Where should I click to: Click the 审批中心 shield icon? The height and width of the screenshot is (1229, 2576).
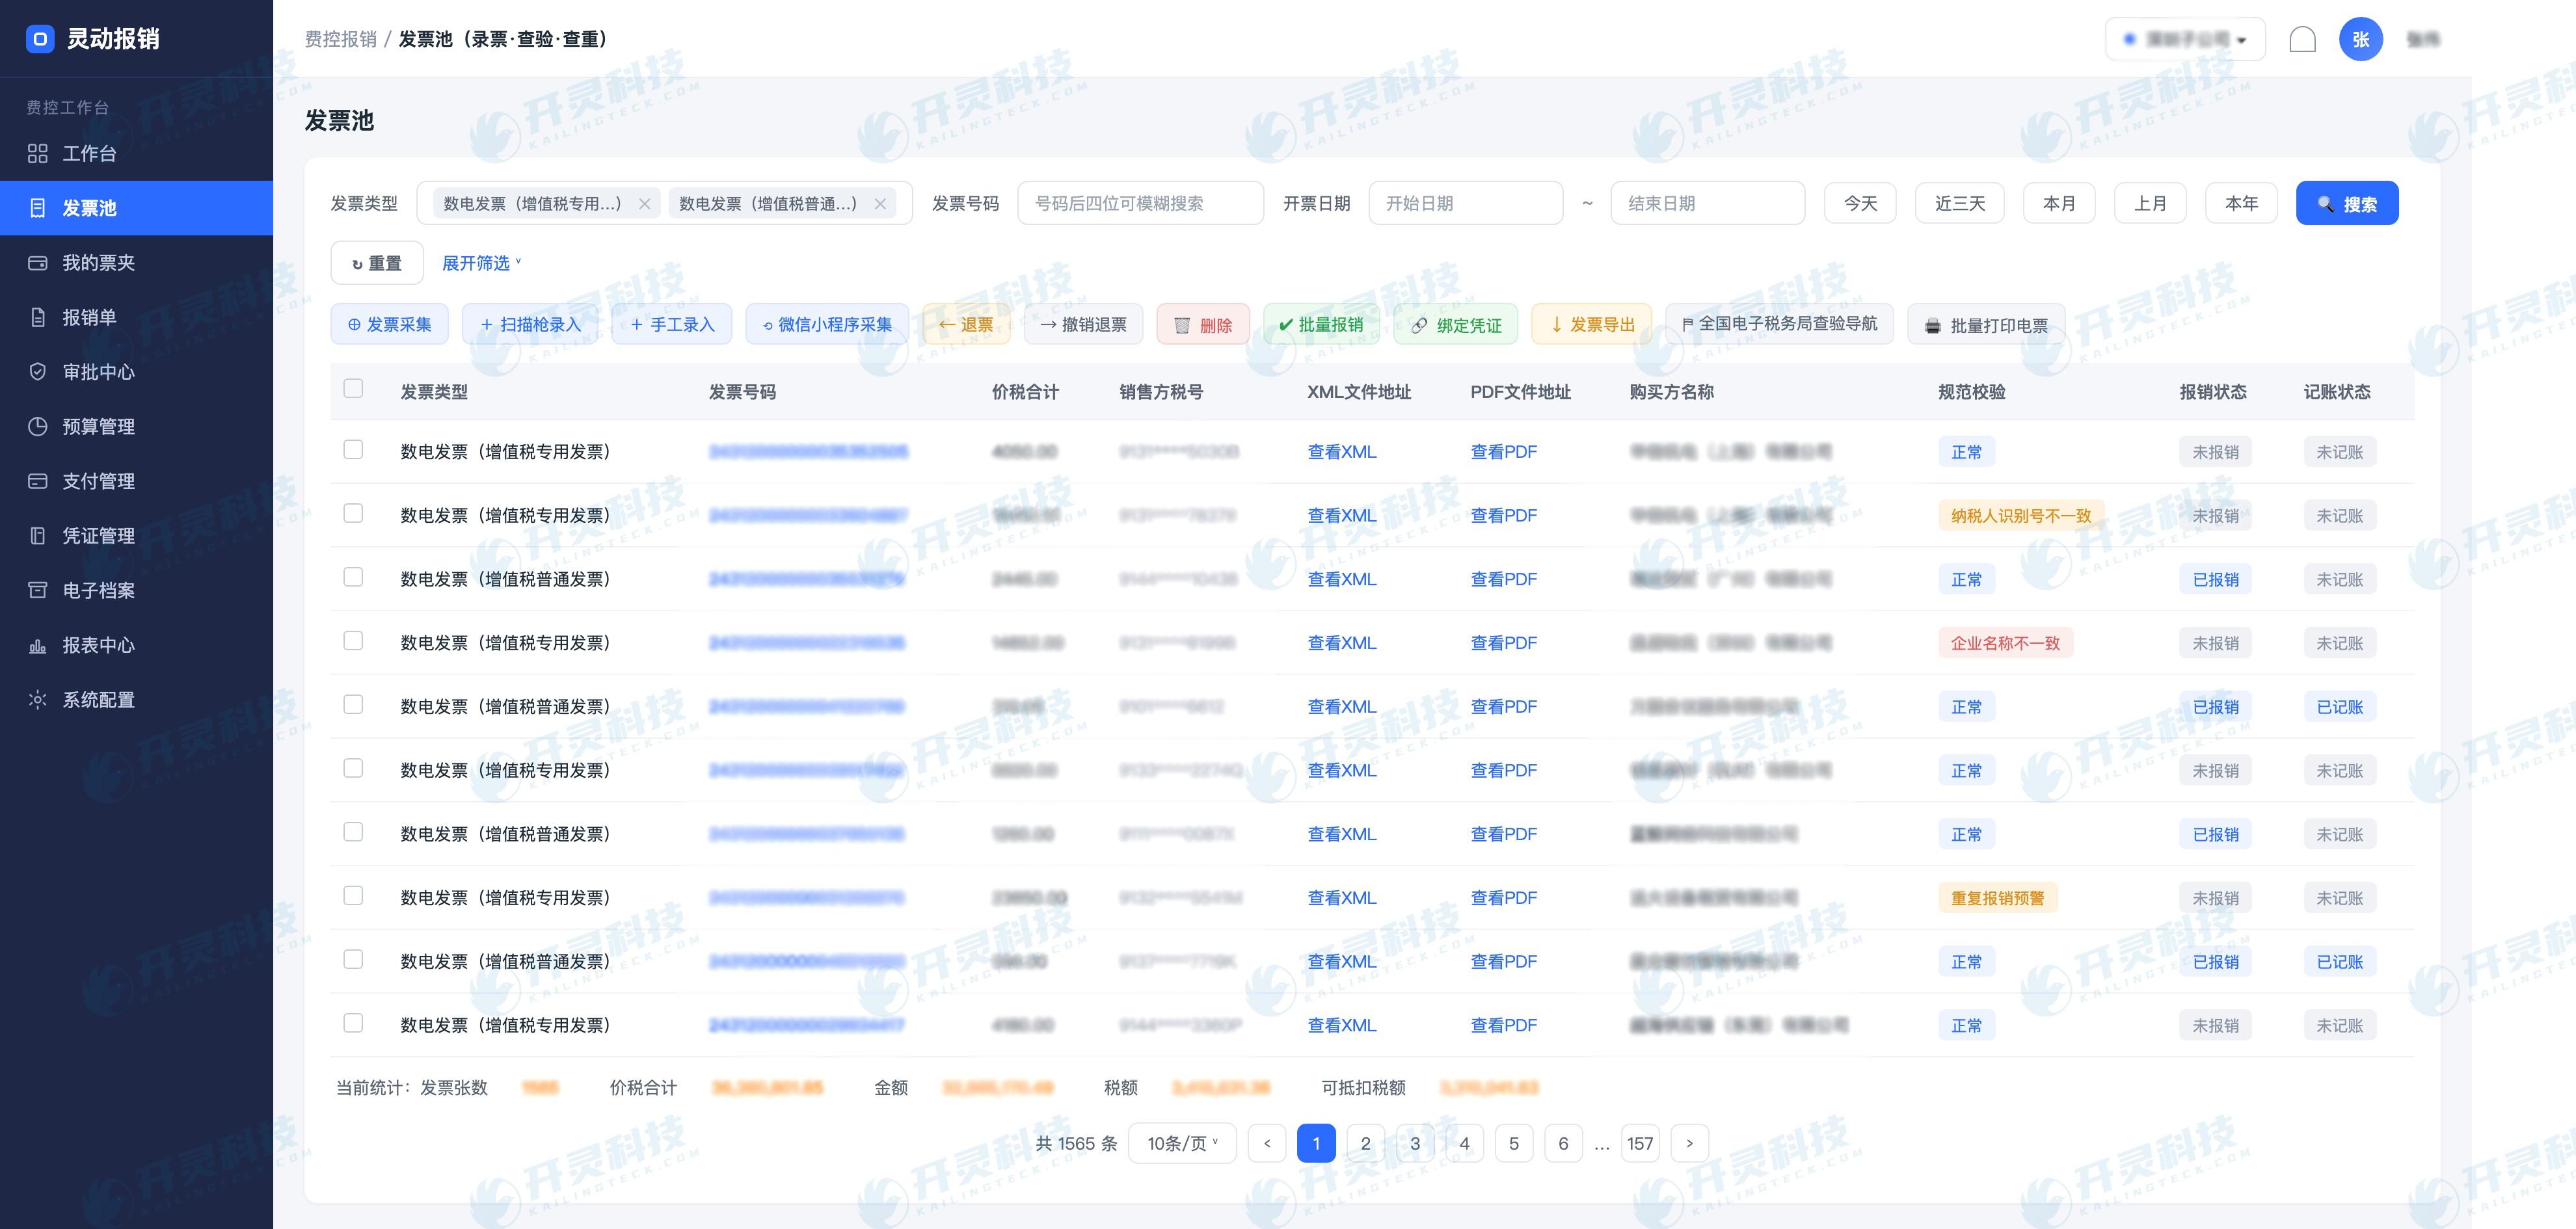38,372
